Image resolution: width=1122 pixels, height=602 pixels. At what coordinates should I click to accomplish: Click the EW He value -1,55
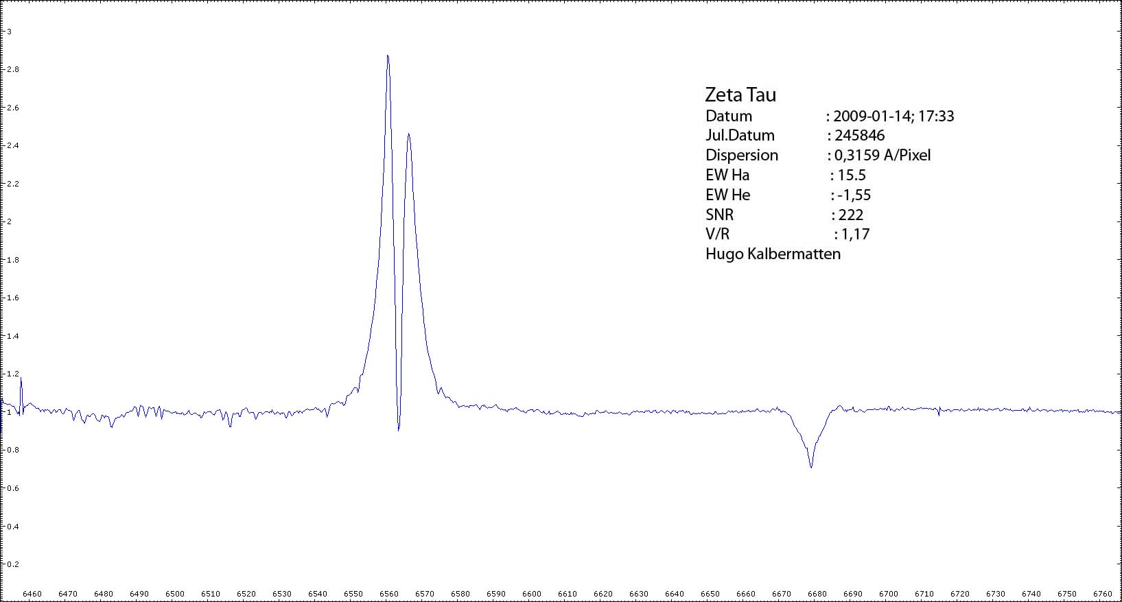(x=854, y=195)
